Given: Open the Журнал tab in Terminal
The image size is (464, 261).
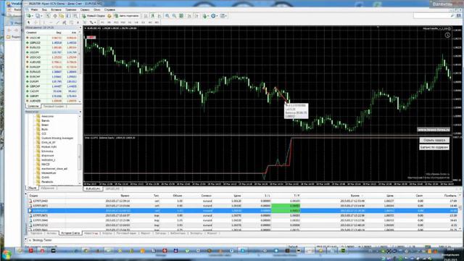Looking at the screenshot, I should [212, 233].
